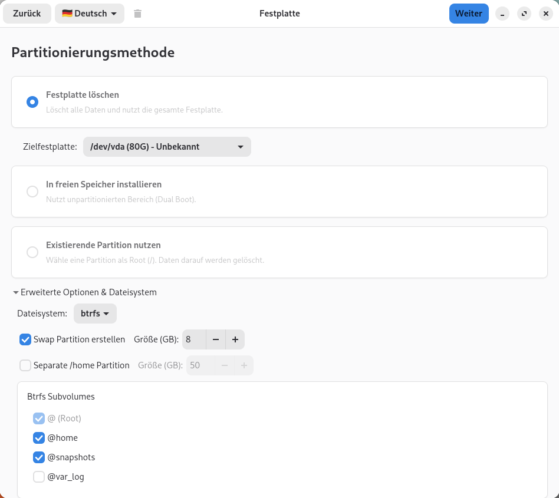Open the Zielfestplatte /dev/vda dropdown
Screen dimensions: 559x498
[167, 147]
